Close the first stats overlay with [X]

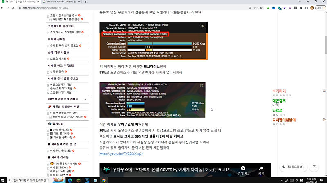tap(202, 26)
